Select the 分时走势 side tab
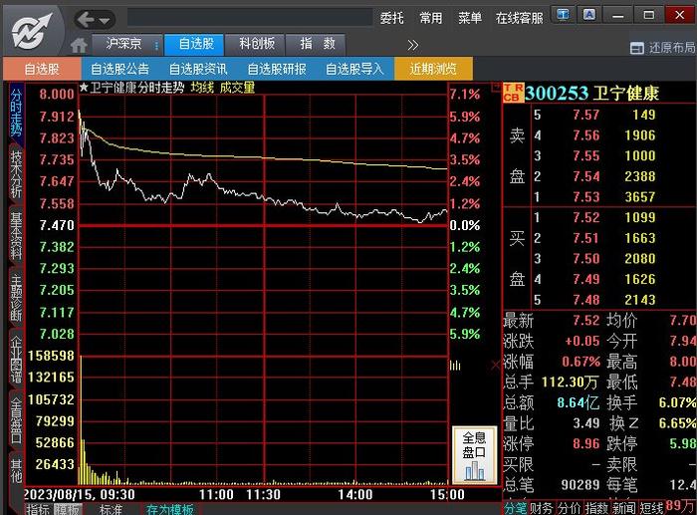Image resolution: width=697 pixels, height=515 pixels. click(17, 113)
